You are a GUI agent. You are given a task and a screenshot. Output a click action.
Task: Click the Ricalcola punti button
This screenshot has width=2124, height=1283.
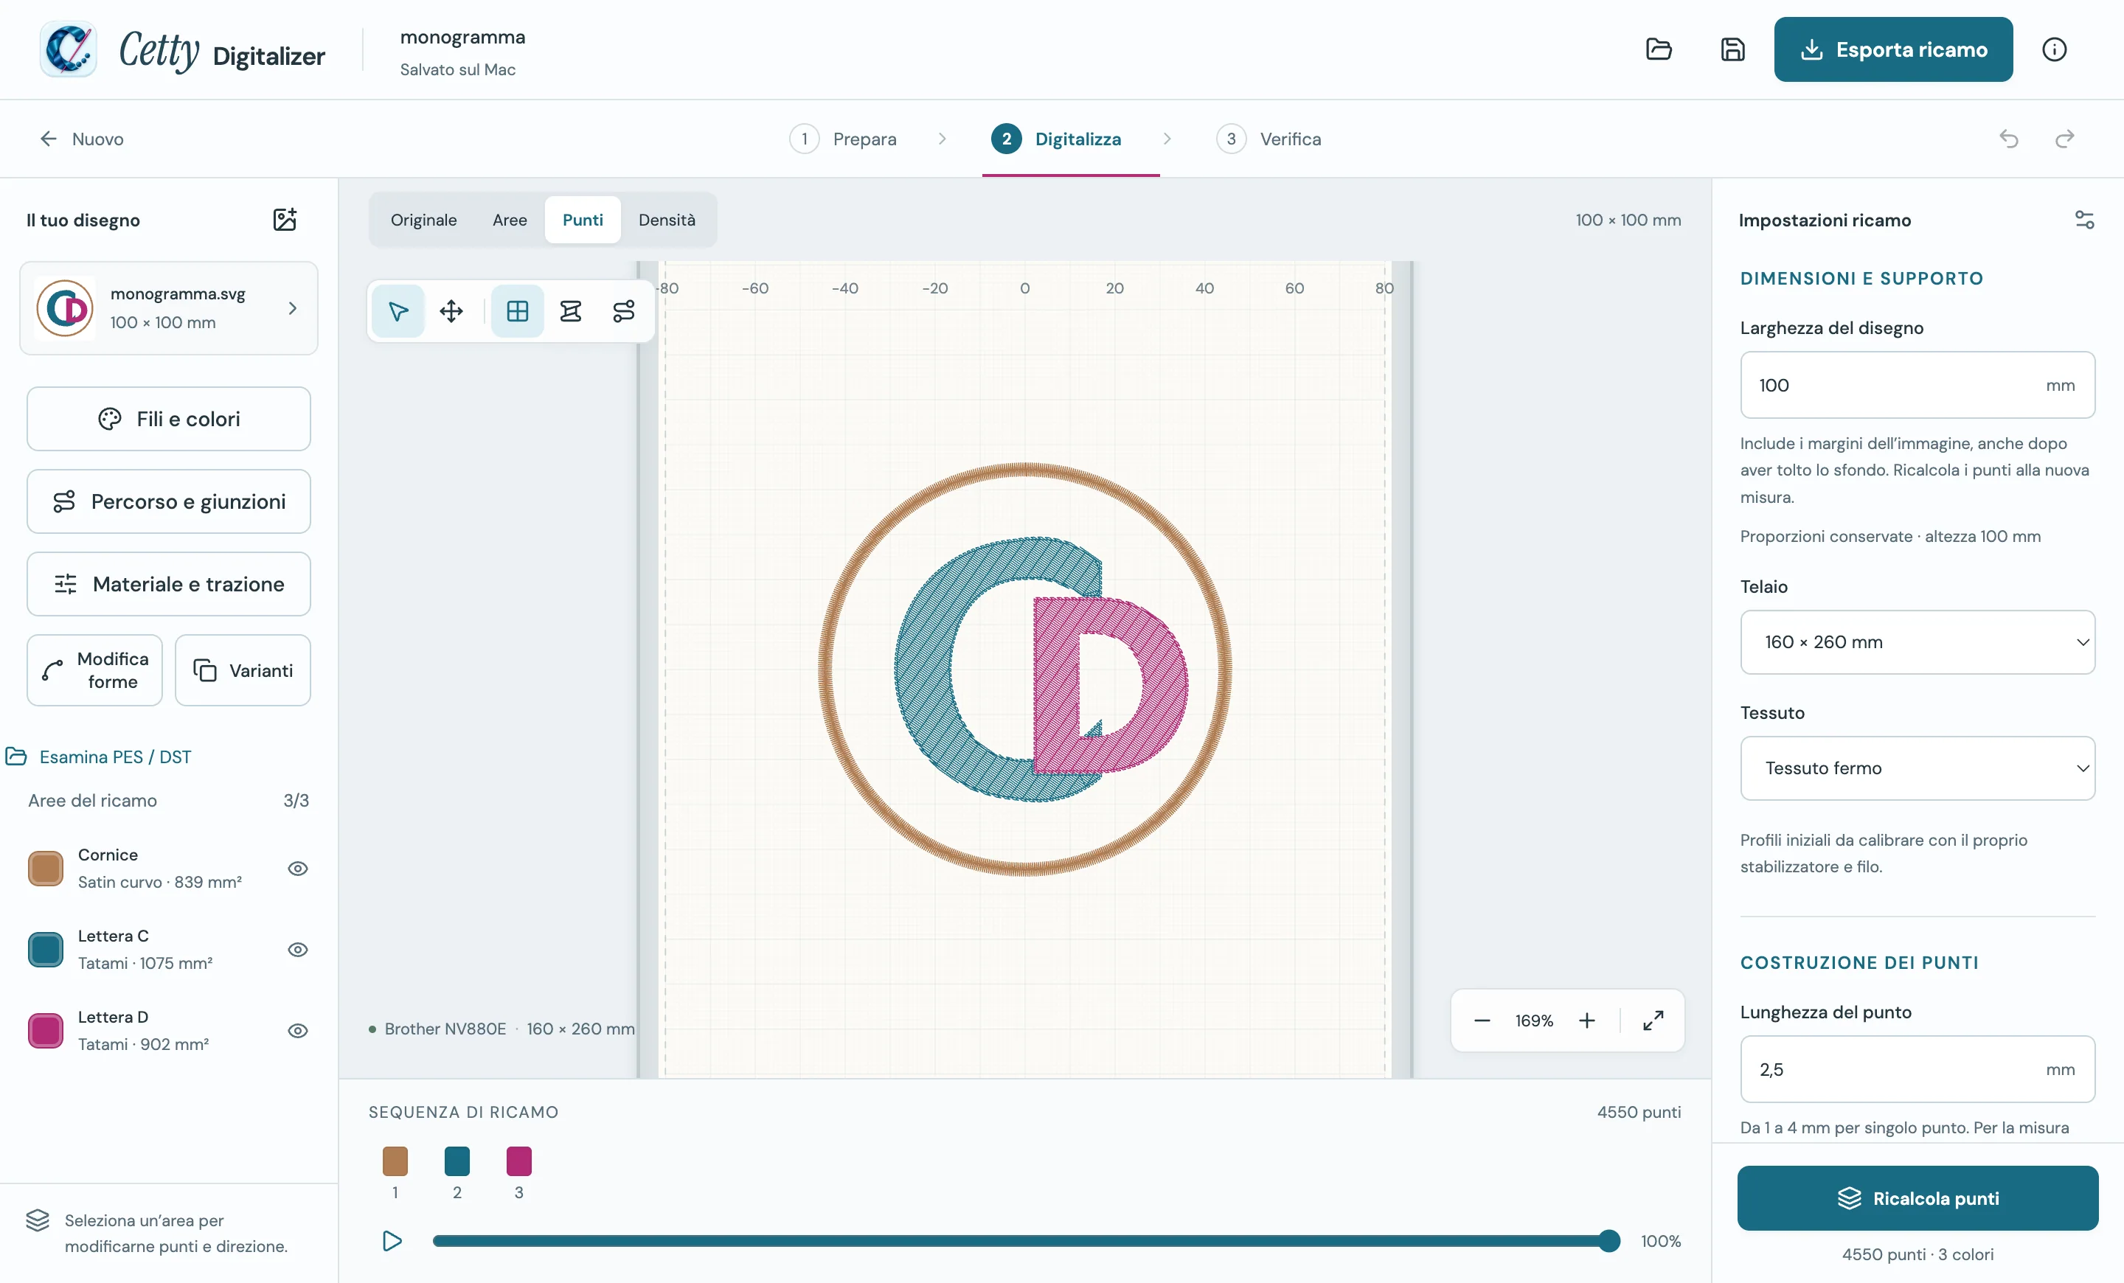pos(1917,1197)
